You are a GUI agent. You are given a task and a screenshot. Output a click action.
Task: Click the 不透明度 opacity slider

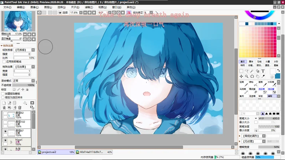coord(23,85)
